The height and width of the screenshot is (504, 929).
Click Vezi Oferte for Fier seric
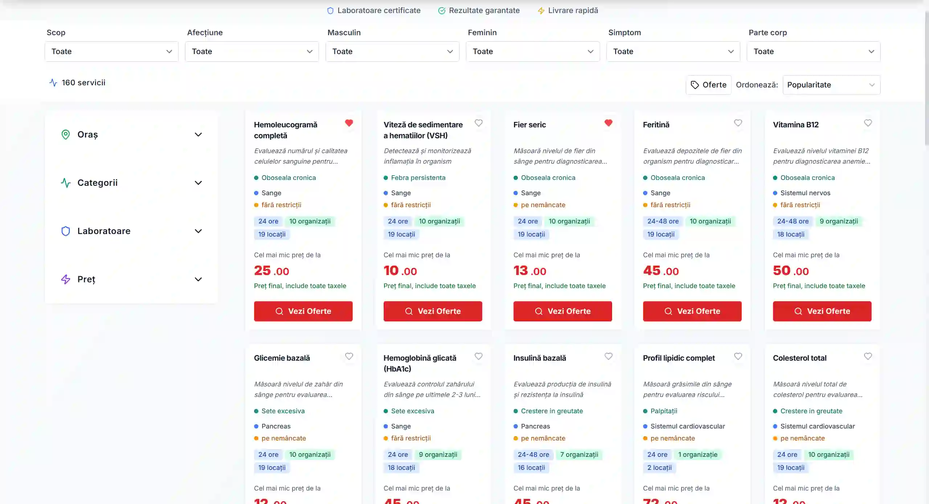[562, 311]
